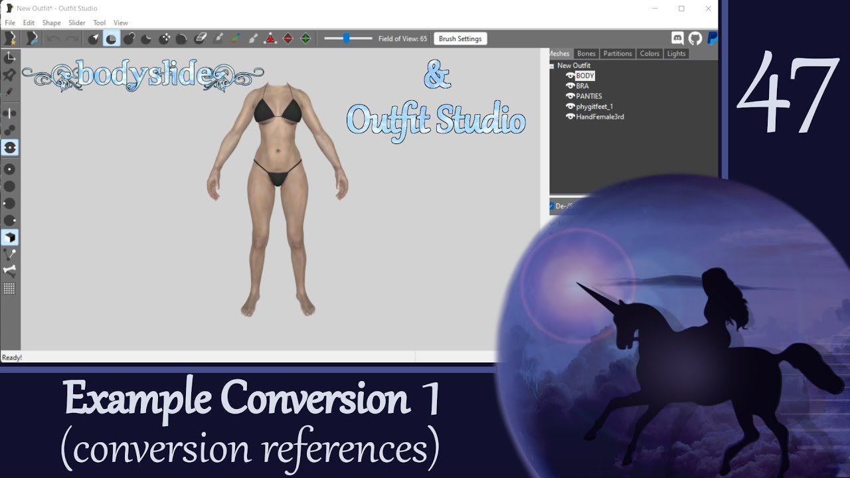Open the Tool menu
This screenshot has width=850, height=478.
click(x=100, y=23)
